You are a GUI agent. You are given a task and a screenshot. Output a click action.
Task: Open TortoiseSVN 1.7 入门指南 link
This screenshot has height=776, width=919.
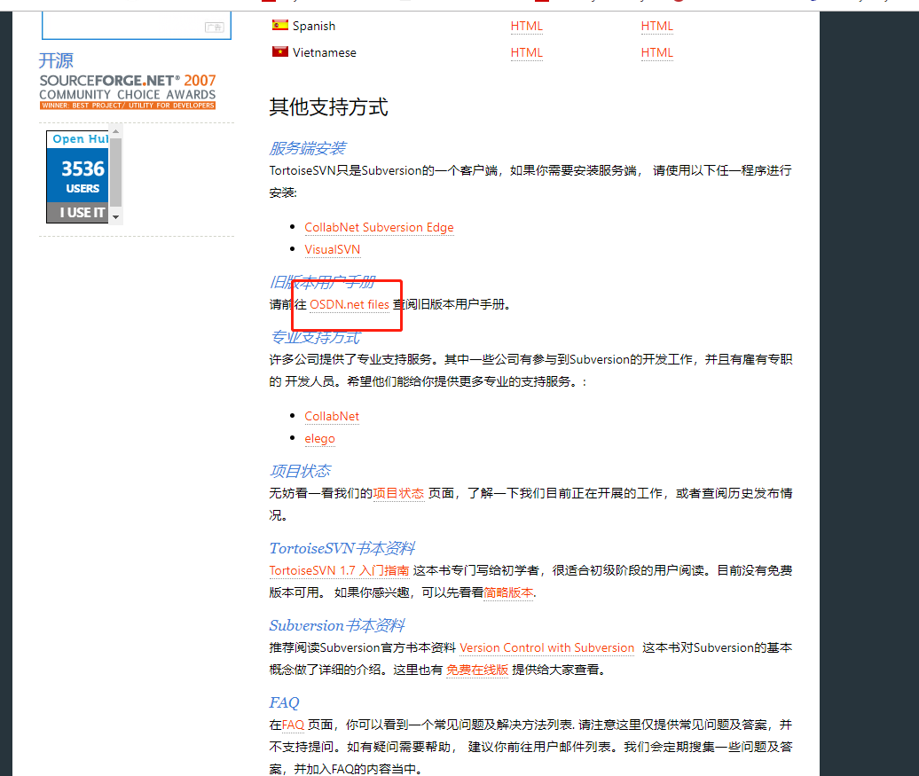coord(340,570)
